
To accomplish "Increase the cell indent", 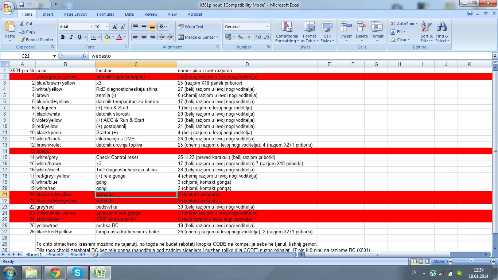I will coord(170,37).
